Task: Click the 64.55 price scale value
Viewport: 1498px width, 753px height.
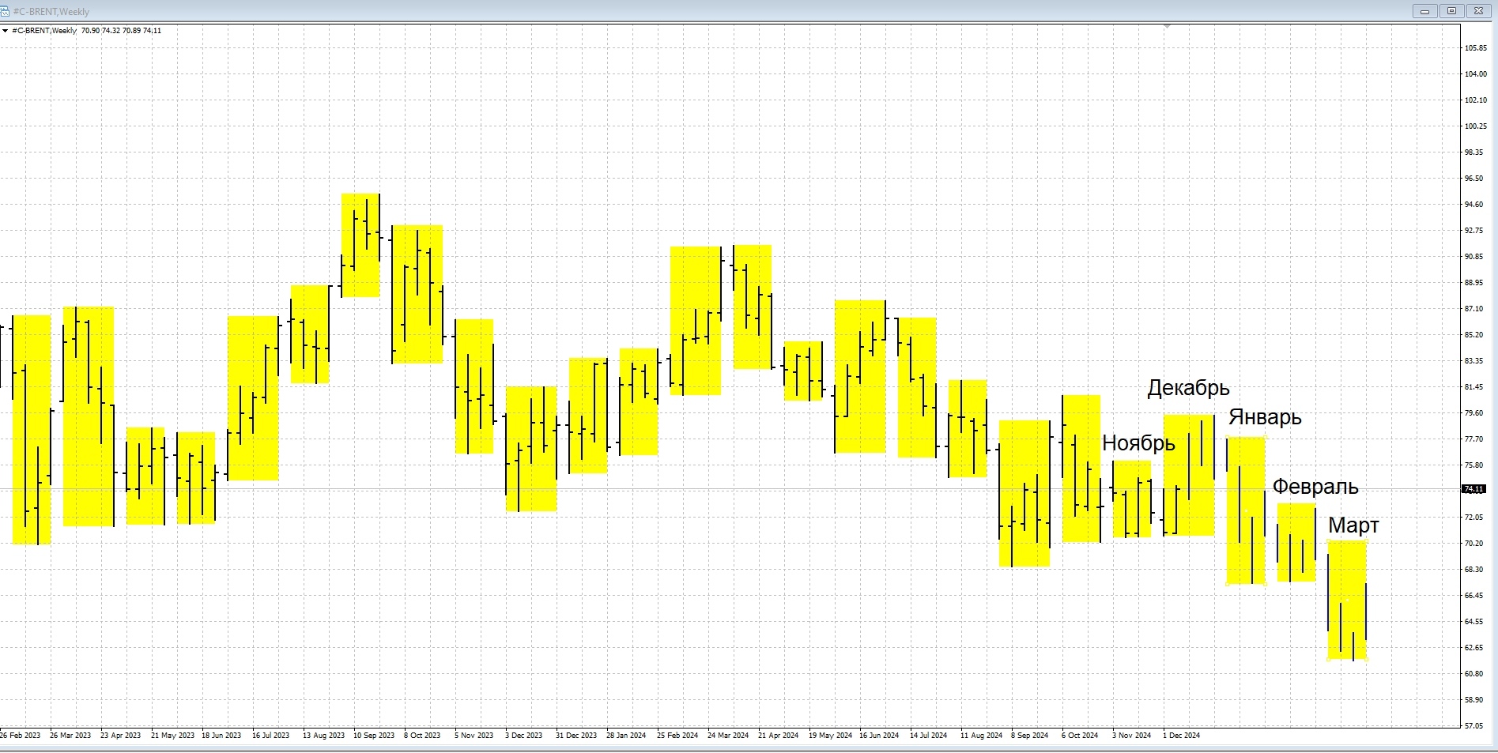Action: [1473, 622]
